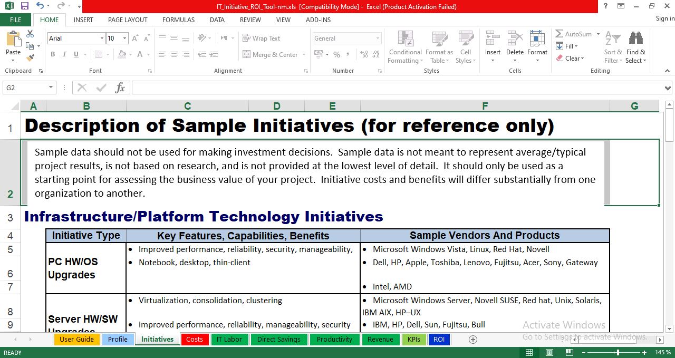Click the Delete cells button

[515, 47]
